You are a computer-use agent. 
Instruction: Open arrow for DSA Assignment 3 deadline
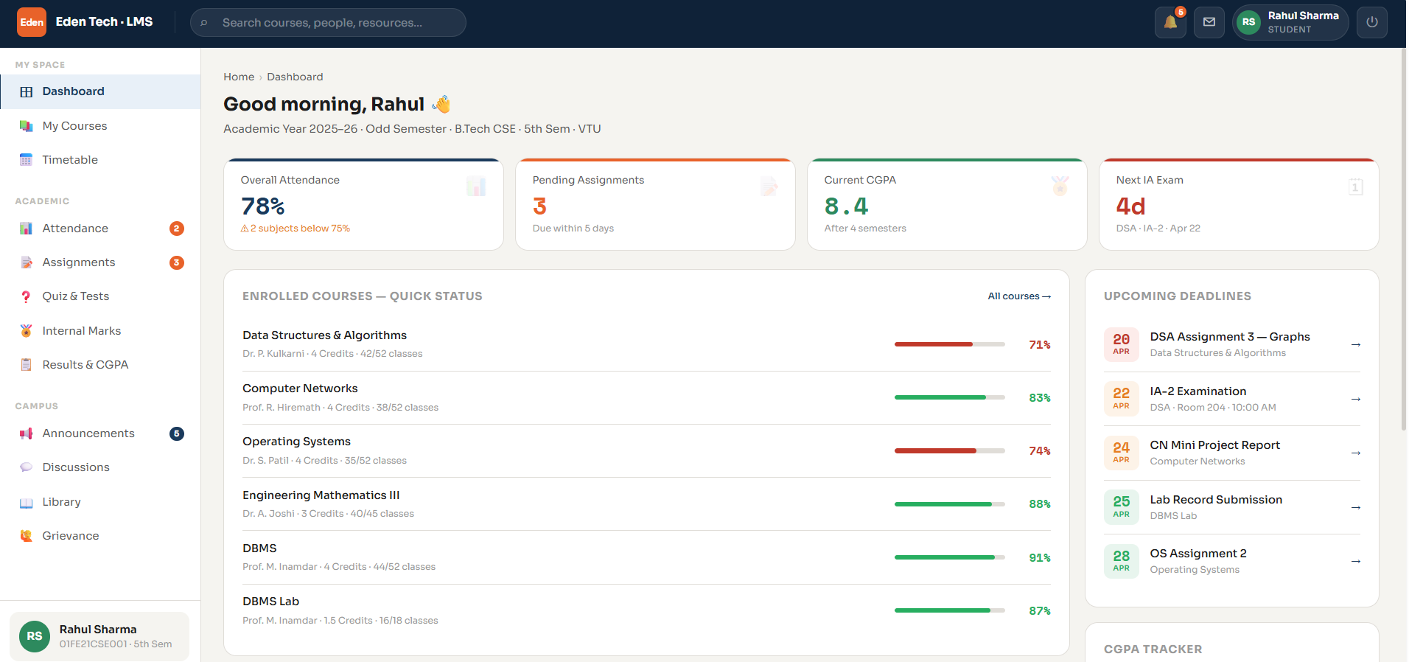pyautogui.click(x=1356, y=344)
